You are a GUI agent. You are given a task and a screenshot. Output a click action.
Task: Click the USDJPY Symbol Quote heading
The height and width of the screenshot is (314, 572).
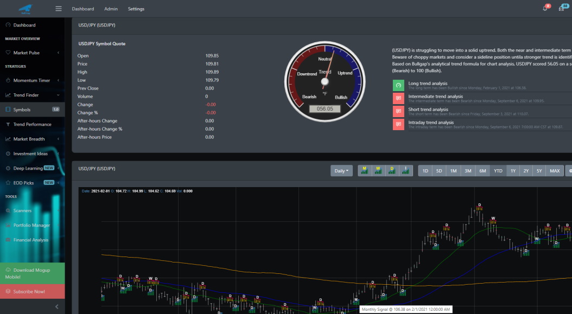coord(102,43)
